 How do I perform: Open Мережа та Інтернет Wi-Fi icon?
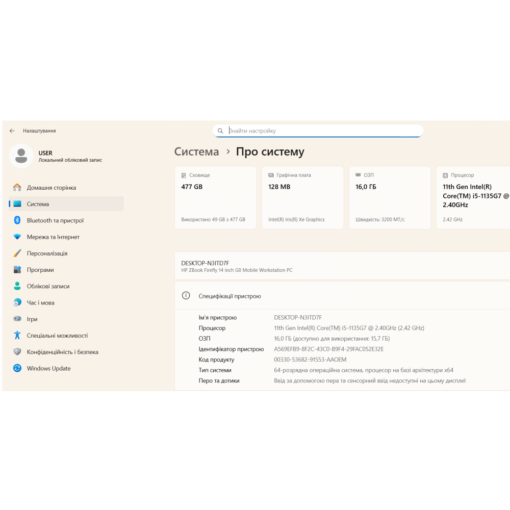click(x=17, y=237)
